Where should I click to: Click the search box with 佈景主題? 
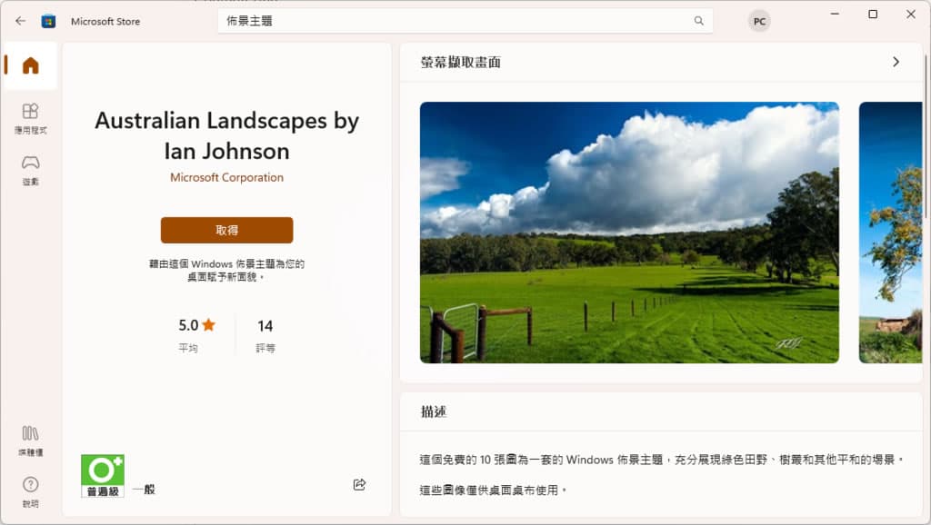click(465, 21)
